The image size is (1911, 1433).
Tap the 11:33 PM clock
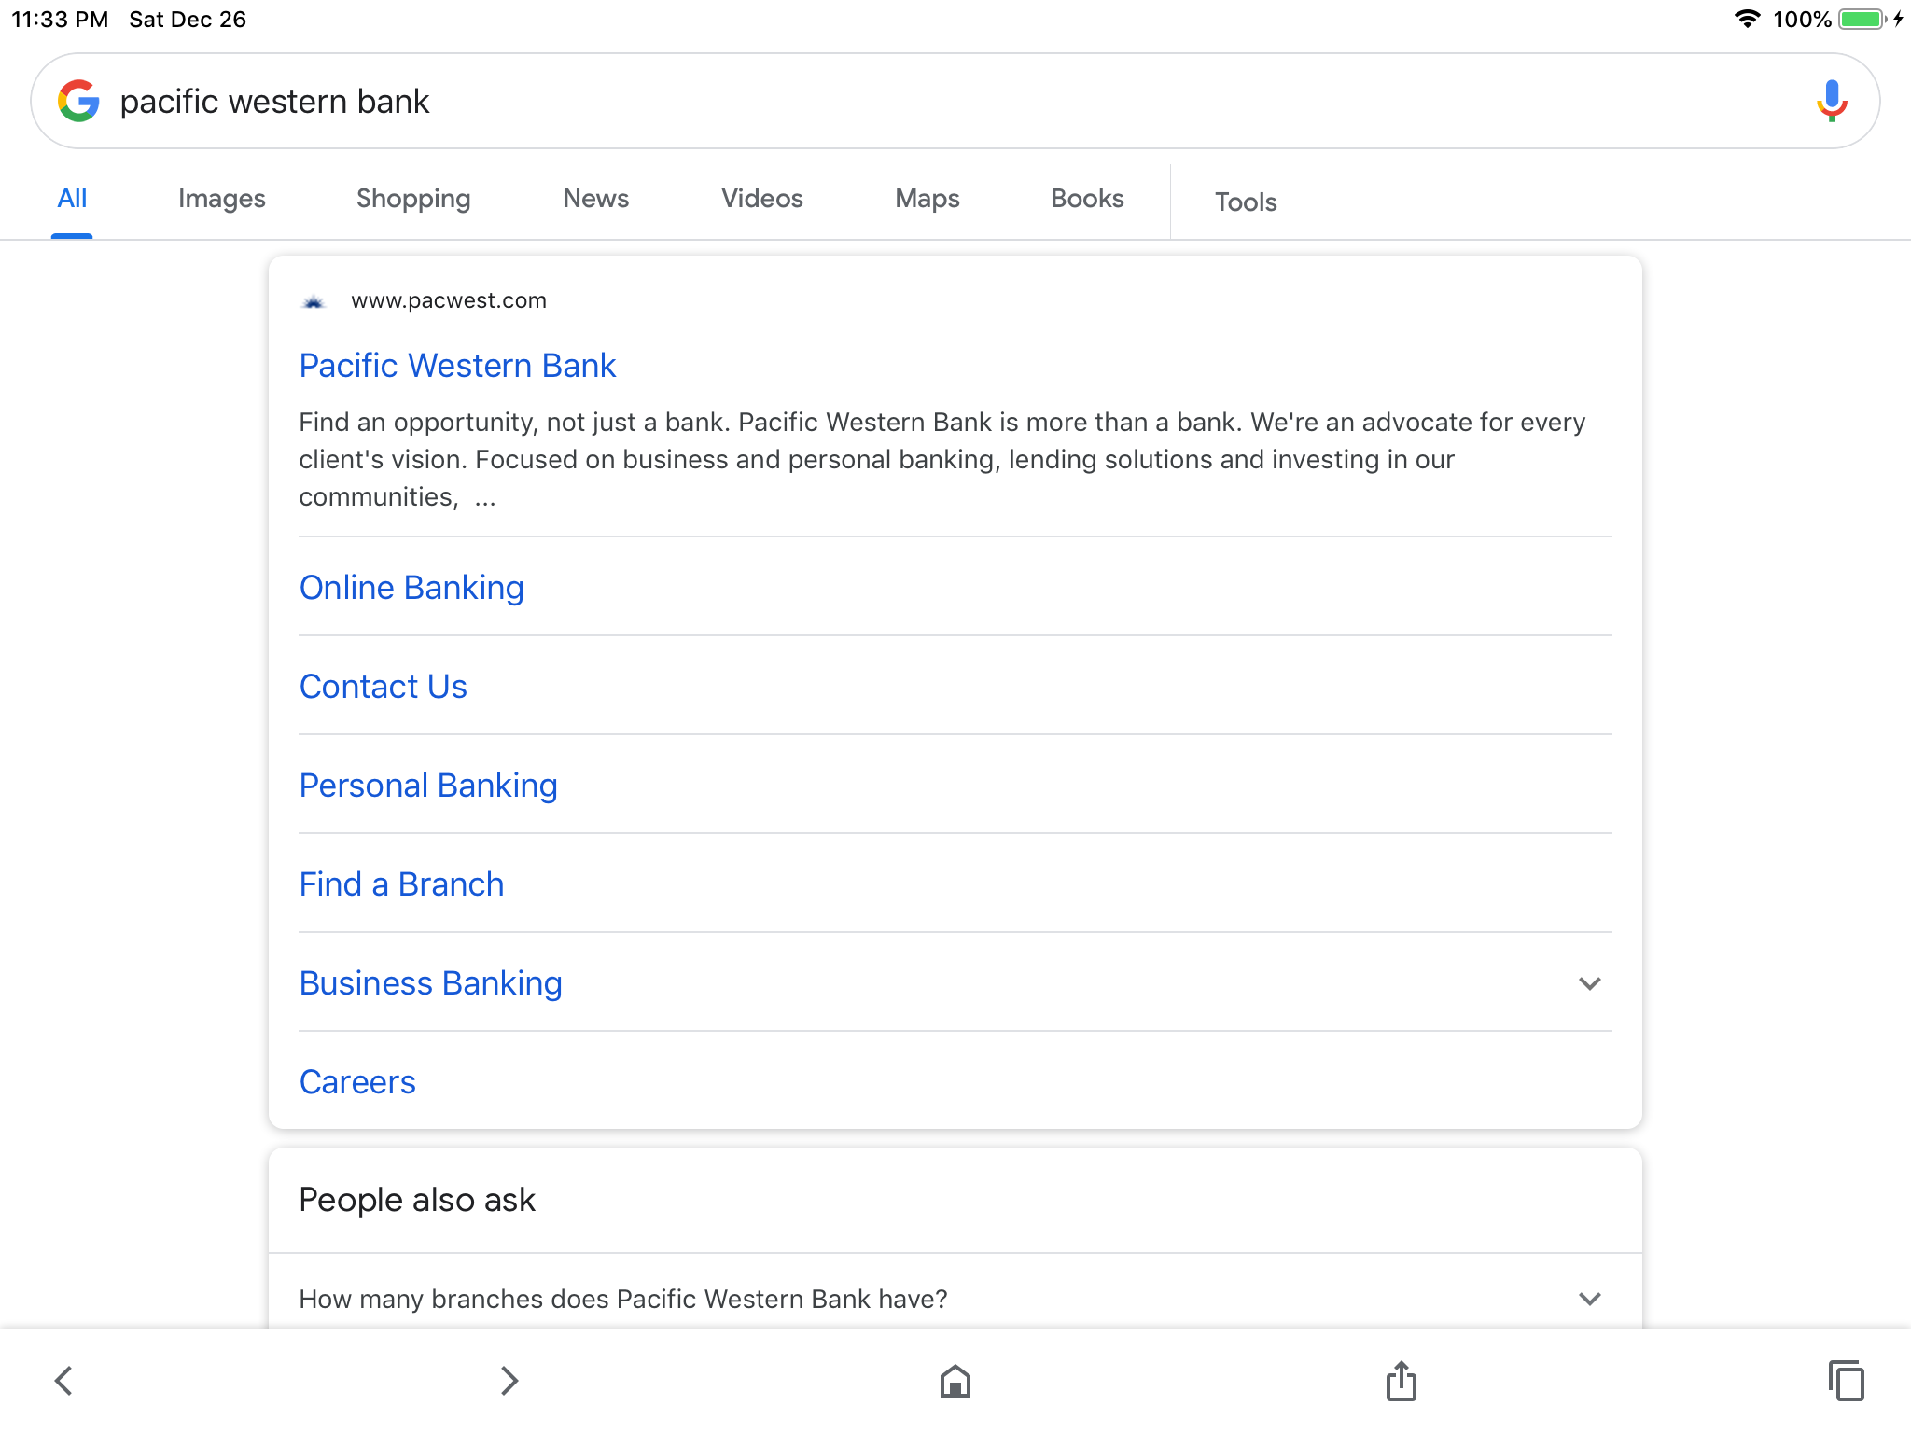(x=60, y=20)
